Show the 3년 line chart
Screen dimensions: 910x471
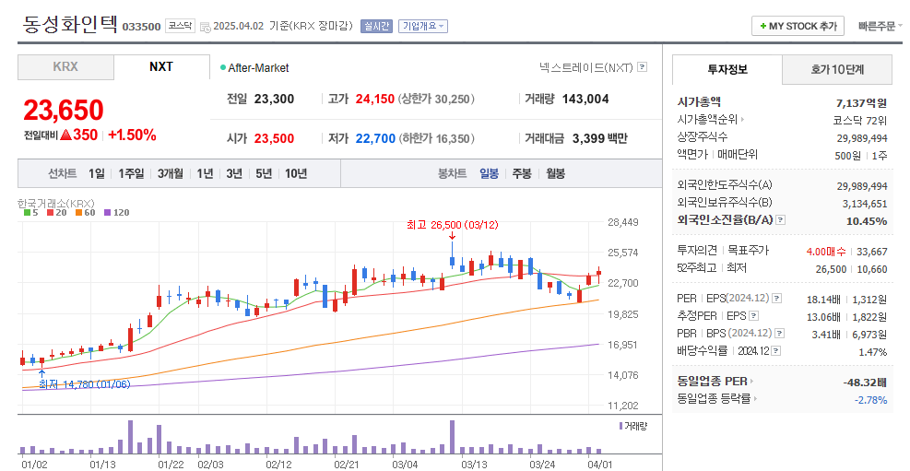tap(234, 173)
